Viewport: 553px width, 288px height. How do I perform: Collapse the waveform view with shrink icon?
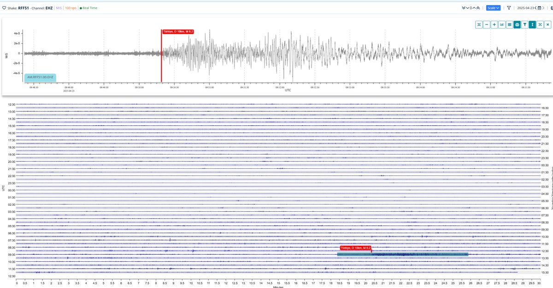pos(479,24)
